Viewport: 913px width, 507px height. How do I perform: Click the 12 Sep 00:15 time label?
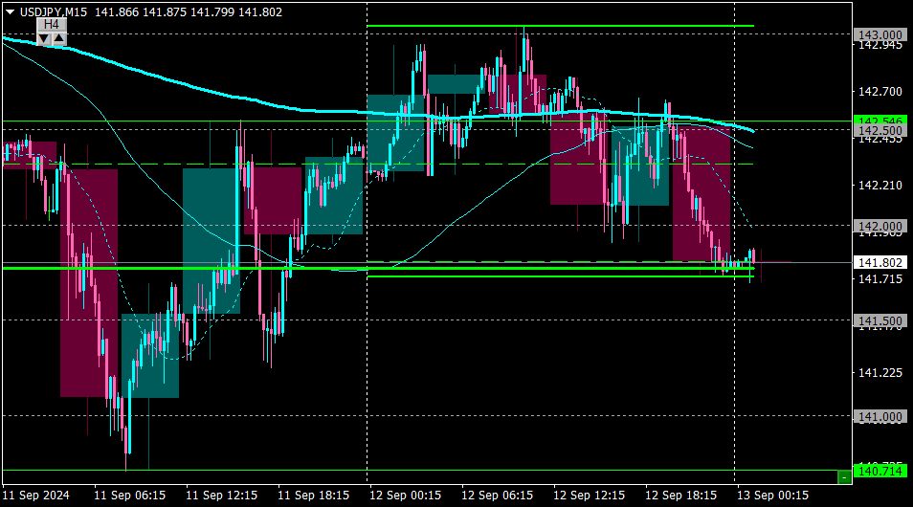(405, 496)
